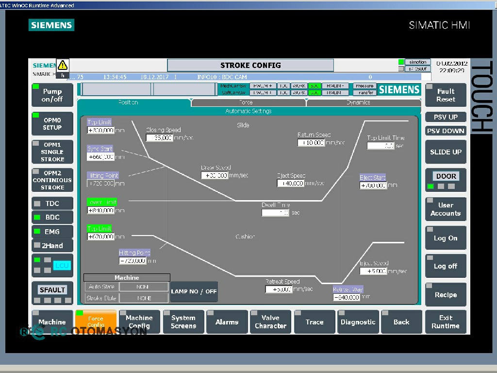Open the Trace screen
The image size is (497, 373).
pos(315,322)
